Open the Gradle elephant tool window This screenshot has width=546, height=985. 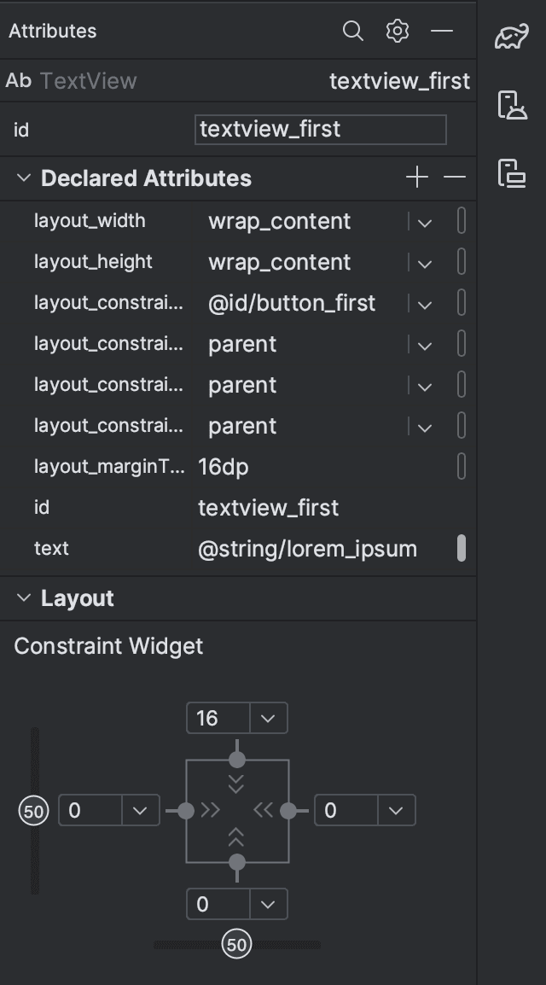point(512,36)
